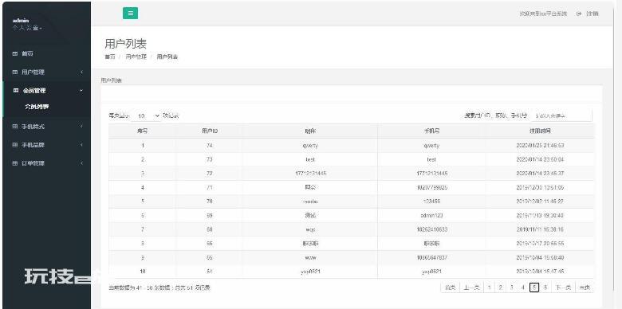
Task: Click user ID cell 71
Action: click(210, 187)
